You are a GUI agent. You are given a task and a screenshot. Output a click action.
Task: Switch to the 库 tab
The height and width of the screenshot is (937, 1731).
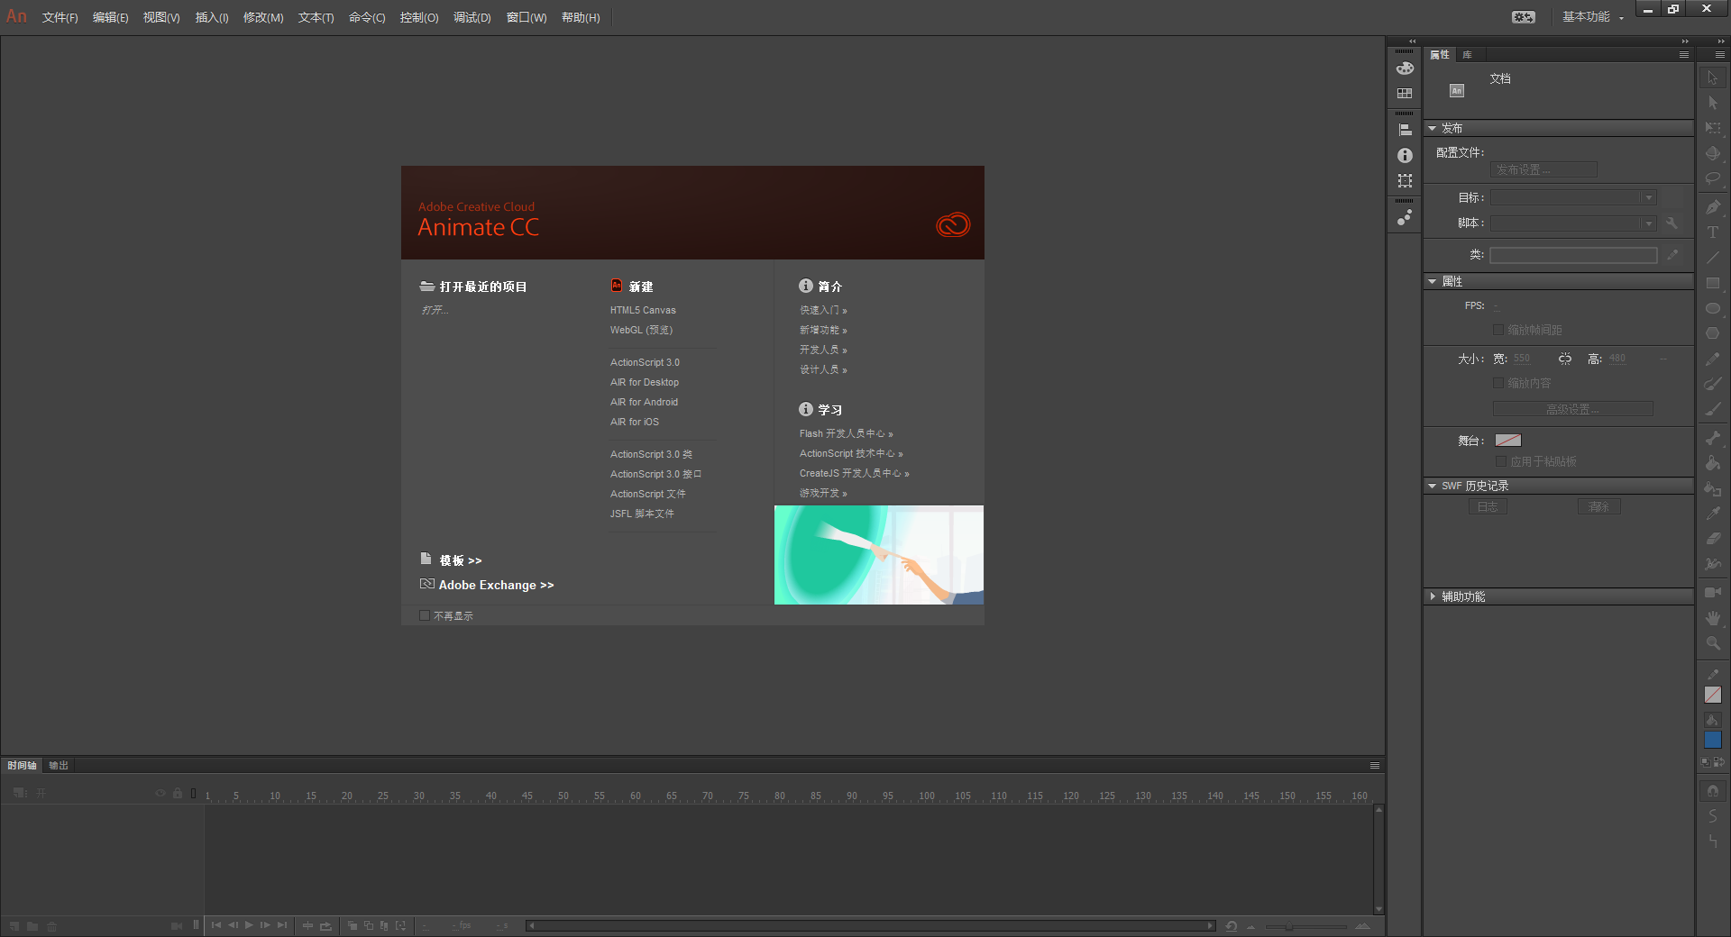[1467, 55]
